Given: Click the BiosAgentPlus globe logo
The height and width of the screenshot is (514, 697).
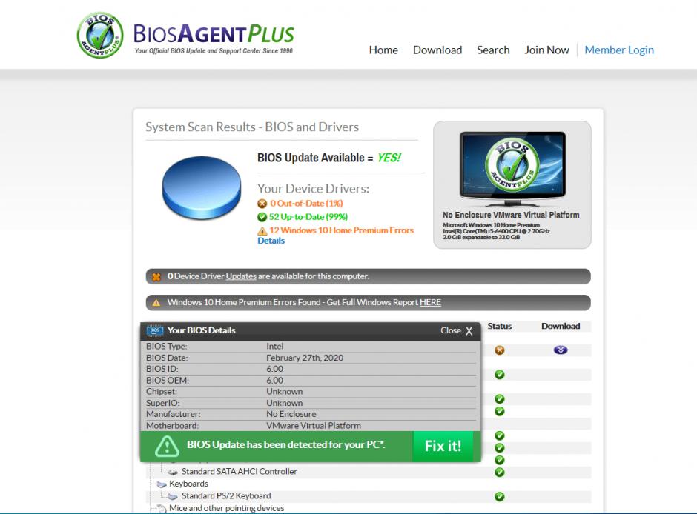Looking at the screenshot, I should 100,35.
